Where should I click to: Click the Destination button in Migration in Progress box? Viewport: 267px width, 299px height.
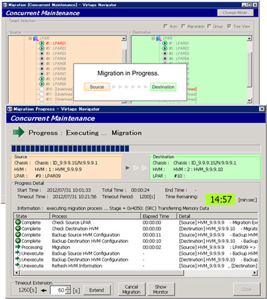[x=163, y=87]
